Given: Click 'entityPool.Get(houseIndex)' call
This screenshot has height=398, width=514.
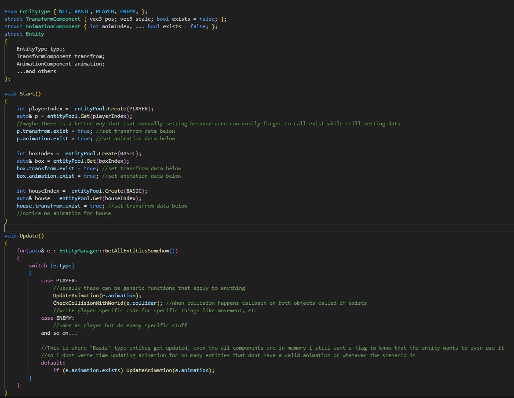Looking at the screenshot, I should click(99, 199).
